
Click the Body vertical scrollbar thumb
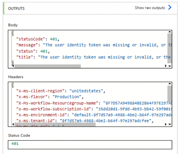point(169,48)
